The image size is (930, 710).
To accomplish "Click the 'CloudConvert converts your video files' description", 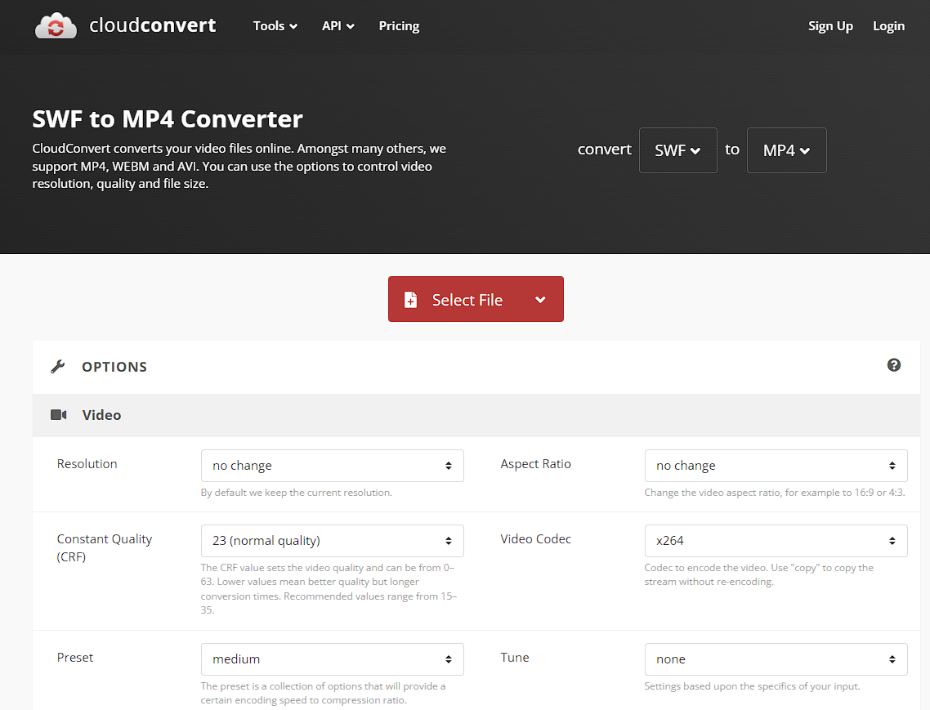I will 239,166.
